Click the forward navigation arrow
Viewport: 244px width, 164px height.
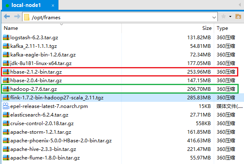tap(17, 16)
